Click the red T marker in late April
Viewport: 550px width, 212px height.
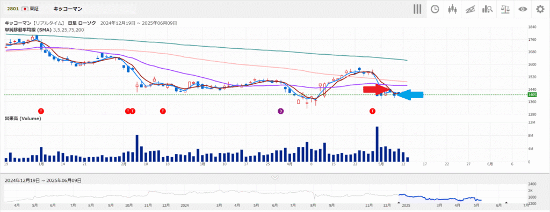coord(372,111)
